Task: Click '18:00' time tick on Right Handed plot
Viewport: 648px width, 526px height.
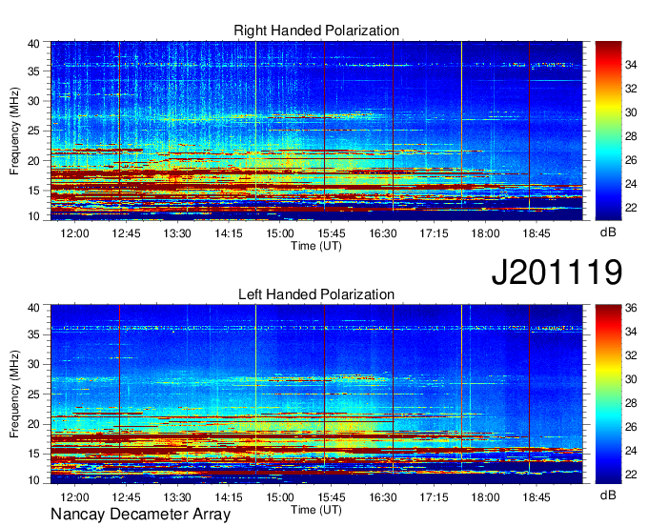Action: point(485,233)
